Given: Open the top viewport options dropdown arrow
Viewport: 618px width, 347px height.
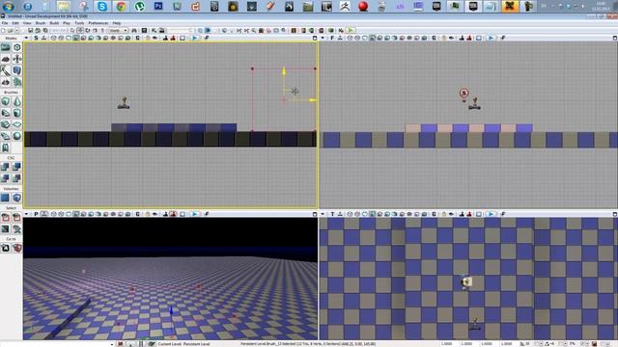Looking at the screenshot, I should pos(323,214).
